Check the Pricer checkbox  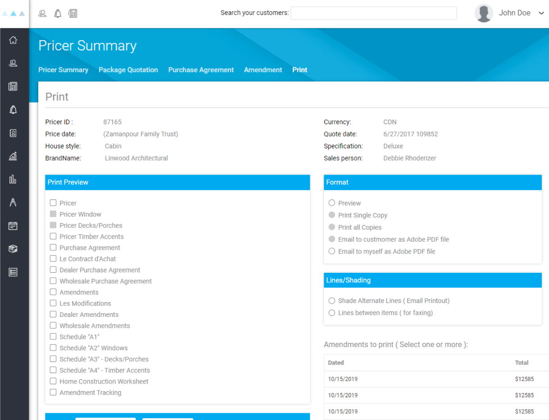(x=53, y=203)
